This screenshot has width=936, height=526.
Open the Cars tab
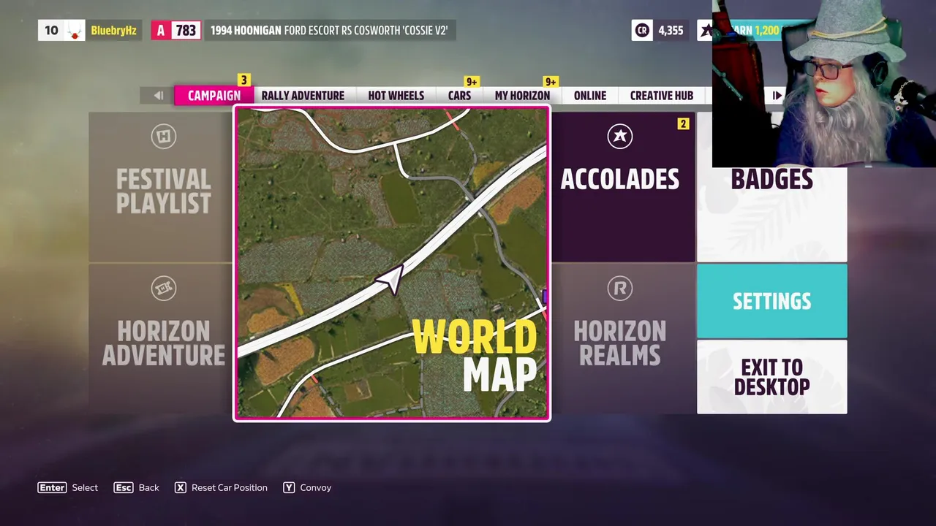(459, 96)
